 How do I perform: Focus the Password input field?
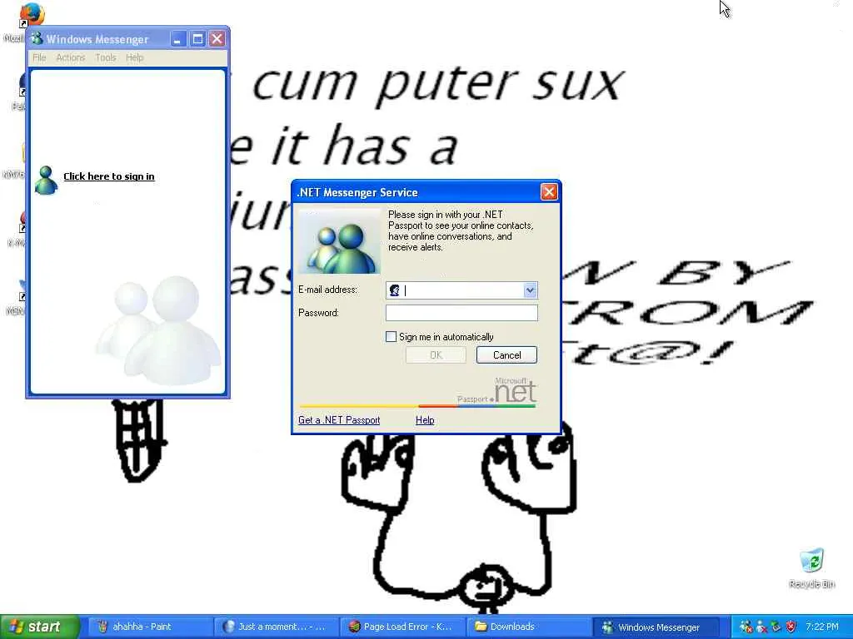[461, 313]
